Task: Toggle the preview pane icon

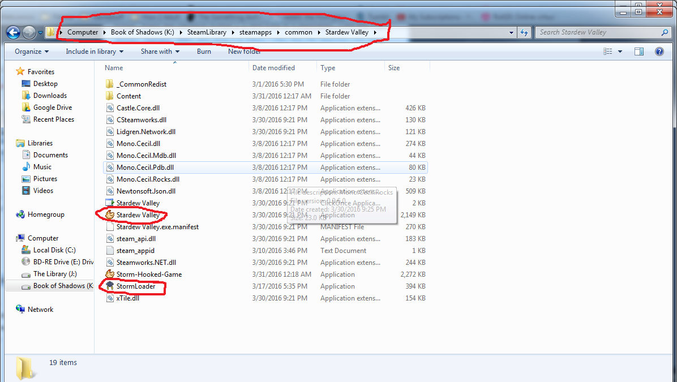Action: click(639, 51)
